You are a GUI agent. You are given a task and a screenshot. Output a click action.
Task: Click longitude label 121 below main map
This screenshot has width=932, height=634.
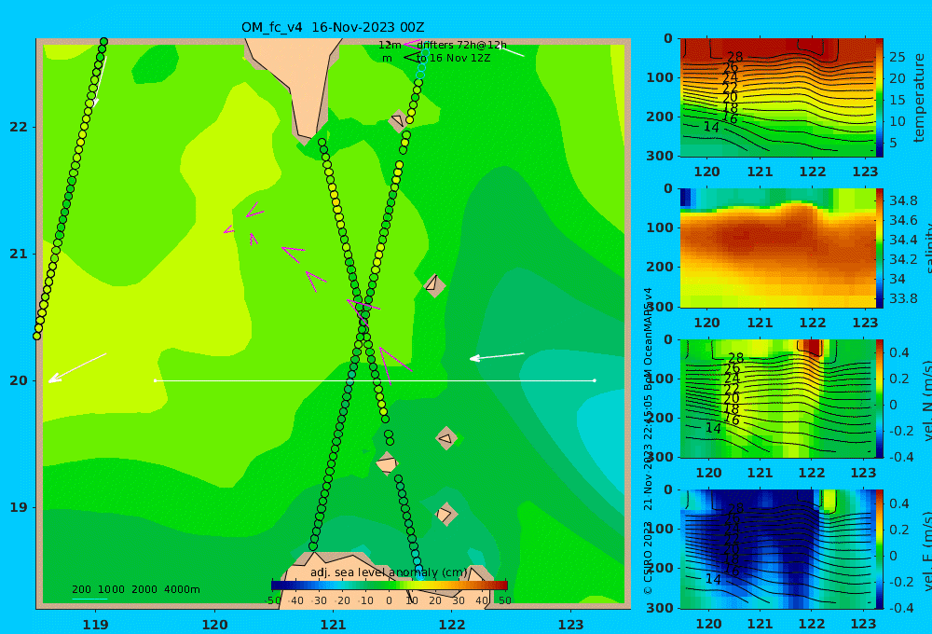tap(333, 625)
